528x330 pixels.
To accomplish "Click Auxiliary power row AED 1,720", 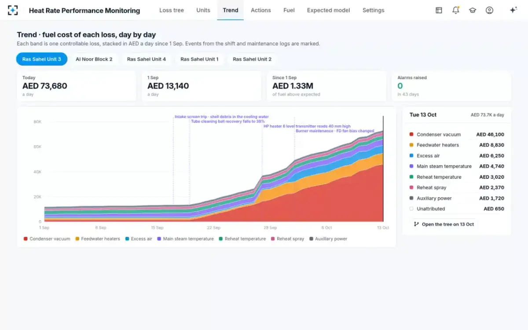I will tap(457, 198).
